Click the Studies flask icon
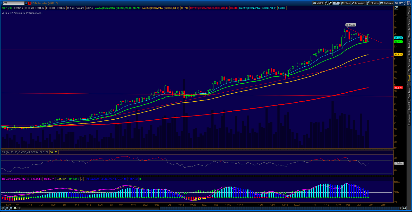This screenshot has width=412, height=212. pyautogui.click(x=368, y=3)
